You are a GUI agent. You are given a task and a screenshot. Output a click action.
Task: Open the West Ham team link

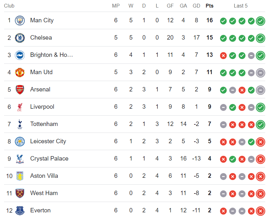tap(44, 193)
